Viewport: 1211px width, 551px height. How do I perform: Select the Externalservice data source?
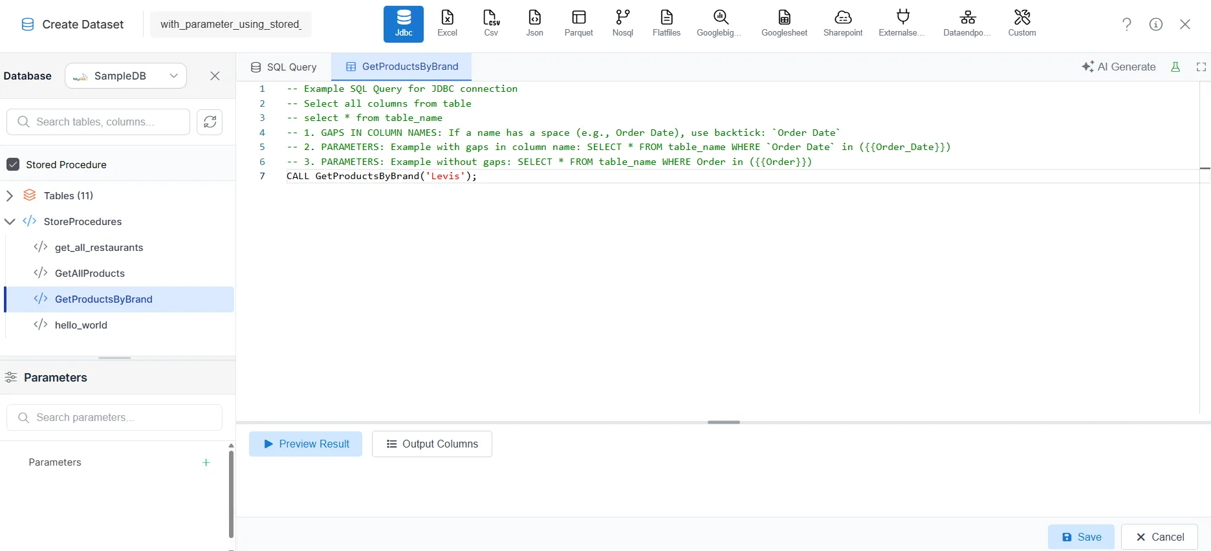pyautogui.click(x=902, y=24)
